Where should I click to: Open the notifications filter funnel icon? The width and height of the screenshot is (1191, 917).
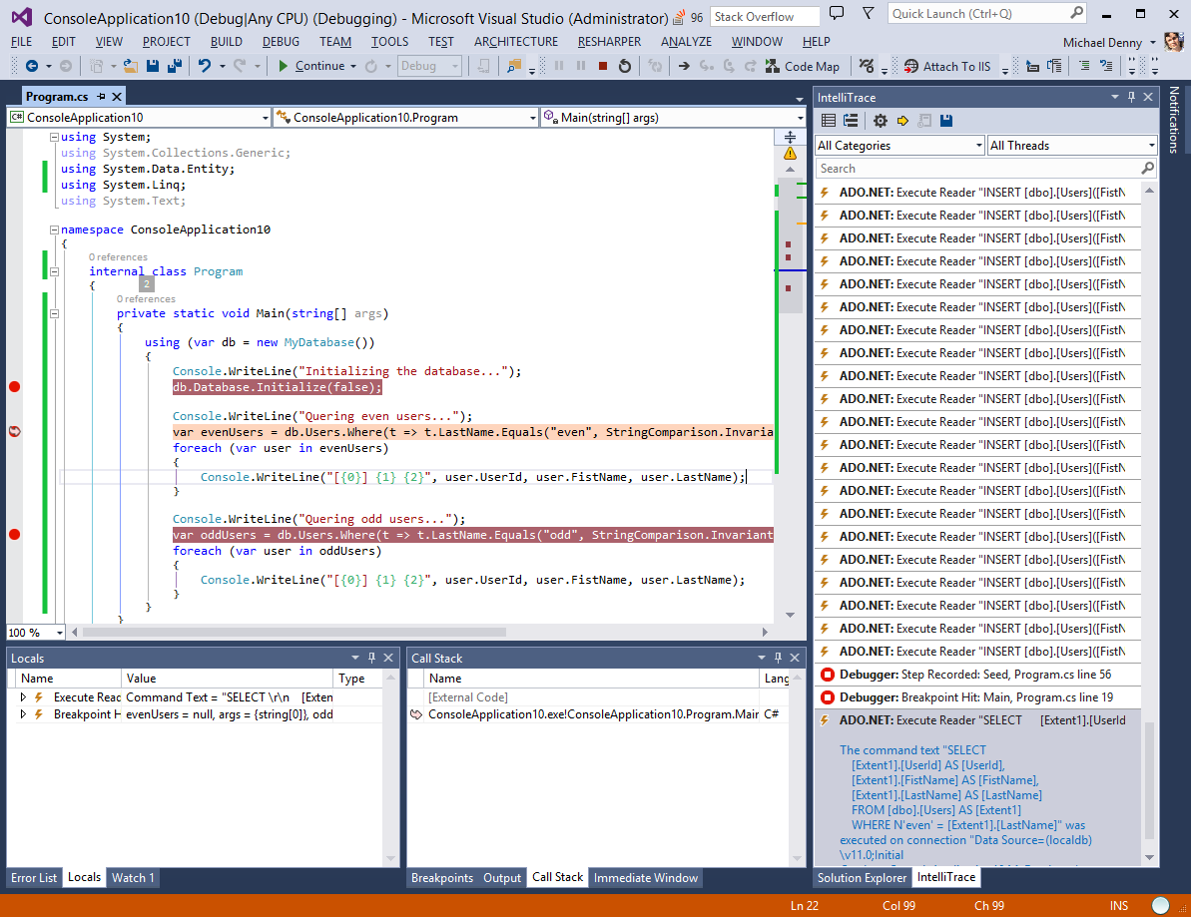(x=869, y=13)
